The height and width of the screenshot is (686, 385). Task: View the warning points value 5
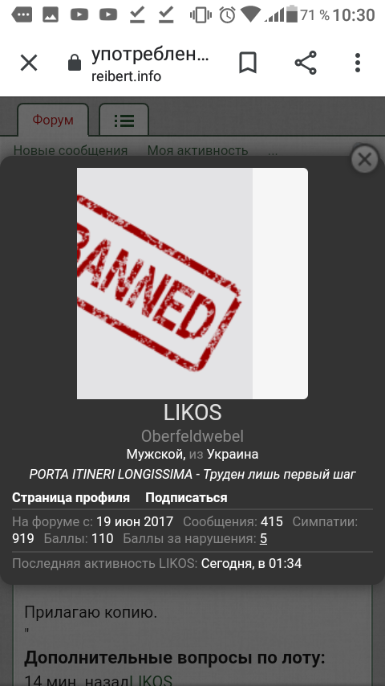coord(263,538)
